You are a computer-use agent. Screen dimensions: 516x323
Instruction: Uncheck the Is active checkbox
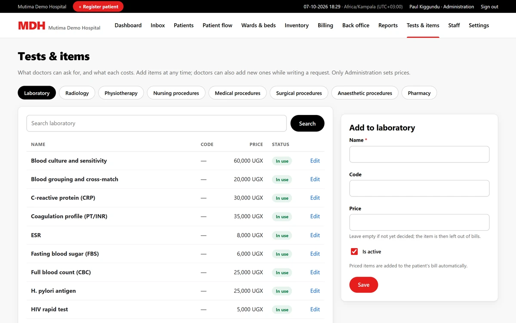354,252
